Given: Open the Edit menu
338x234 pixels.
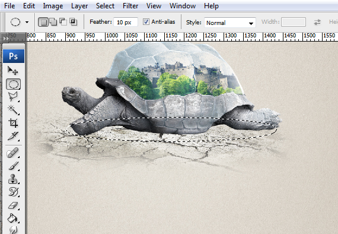Looking at the screenshot, I should pos(29,6).
